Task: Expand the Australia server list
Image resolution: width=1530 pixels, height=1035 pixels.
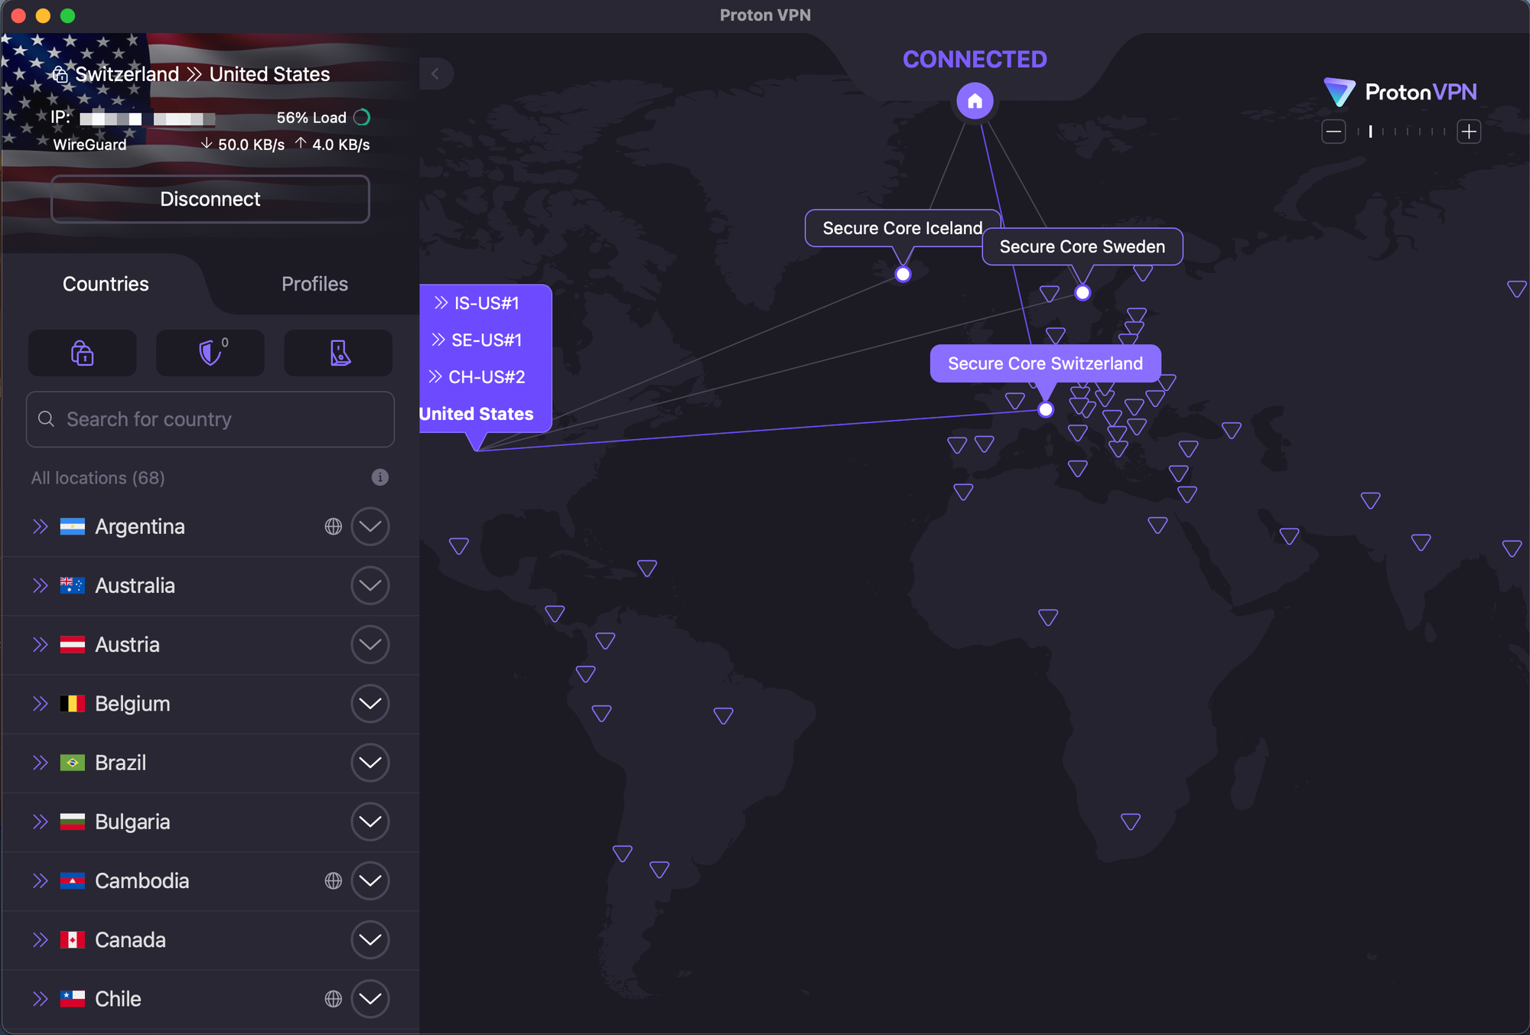Action: click(369, 585)
